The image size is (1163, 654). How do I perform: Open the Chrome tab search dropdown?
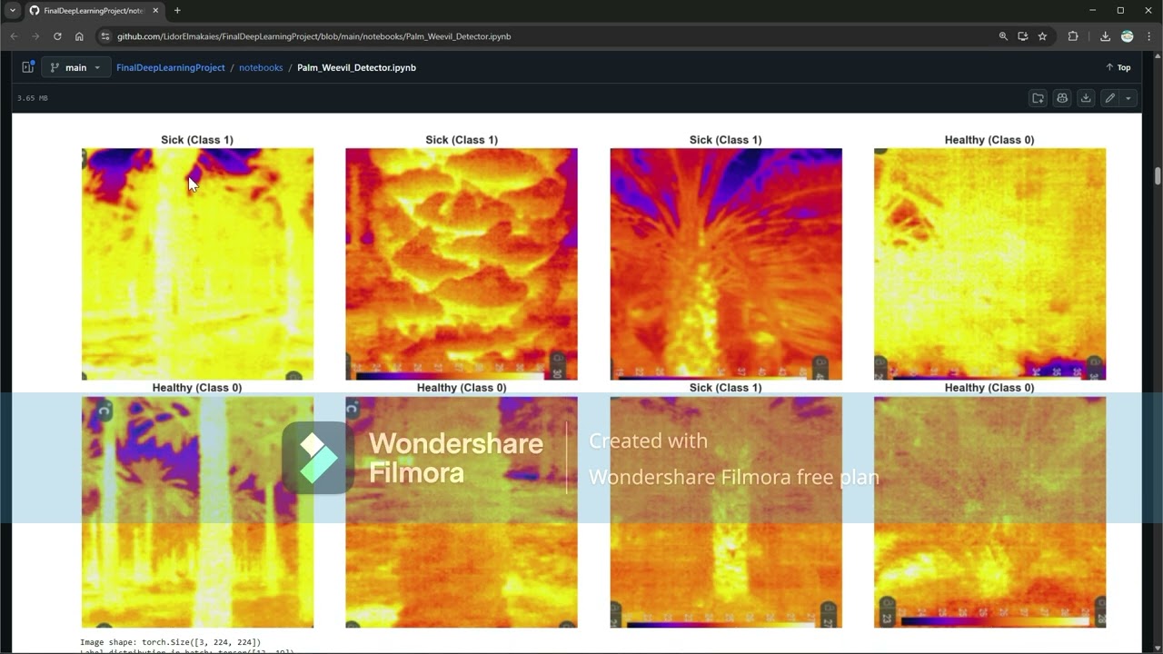click(13, 11)
